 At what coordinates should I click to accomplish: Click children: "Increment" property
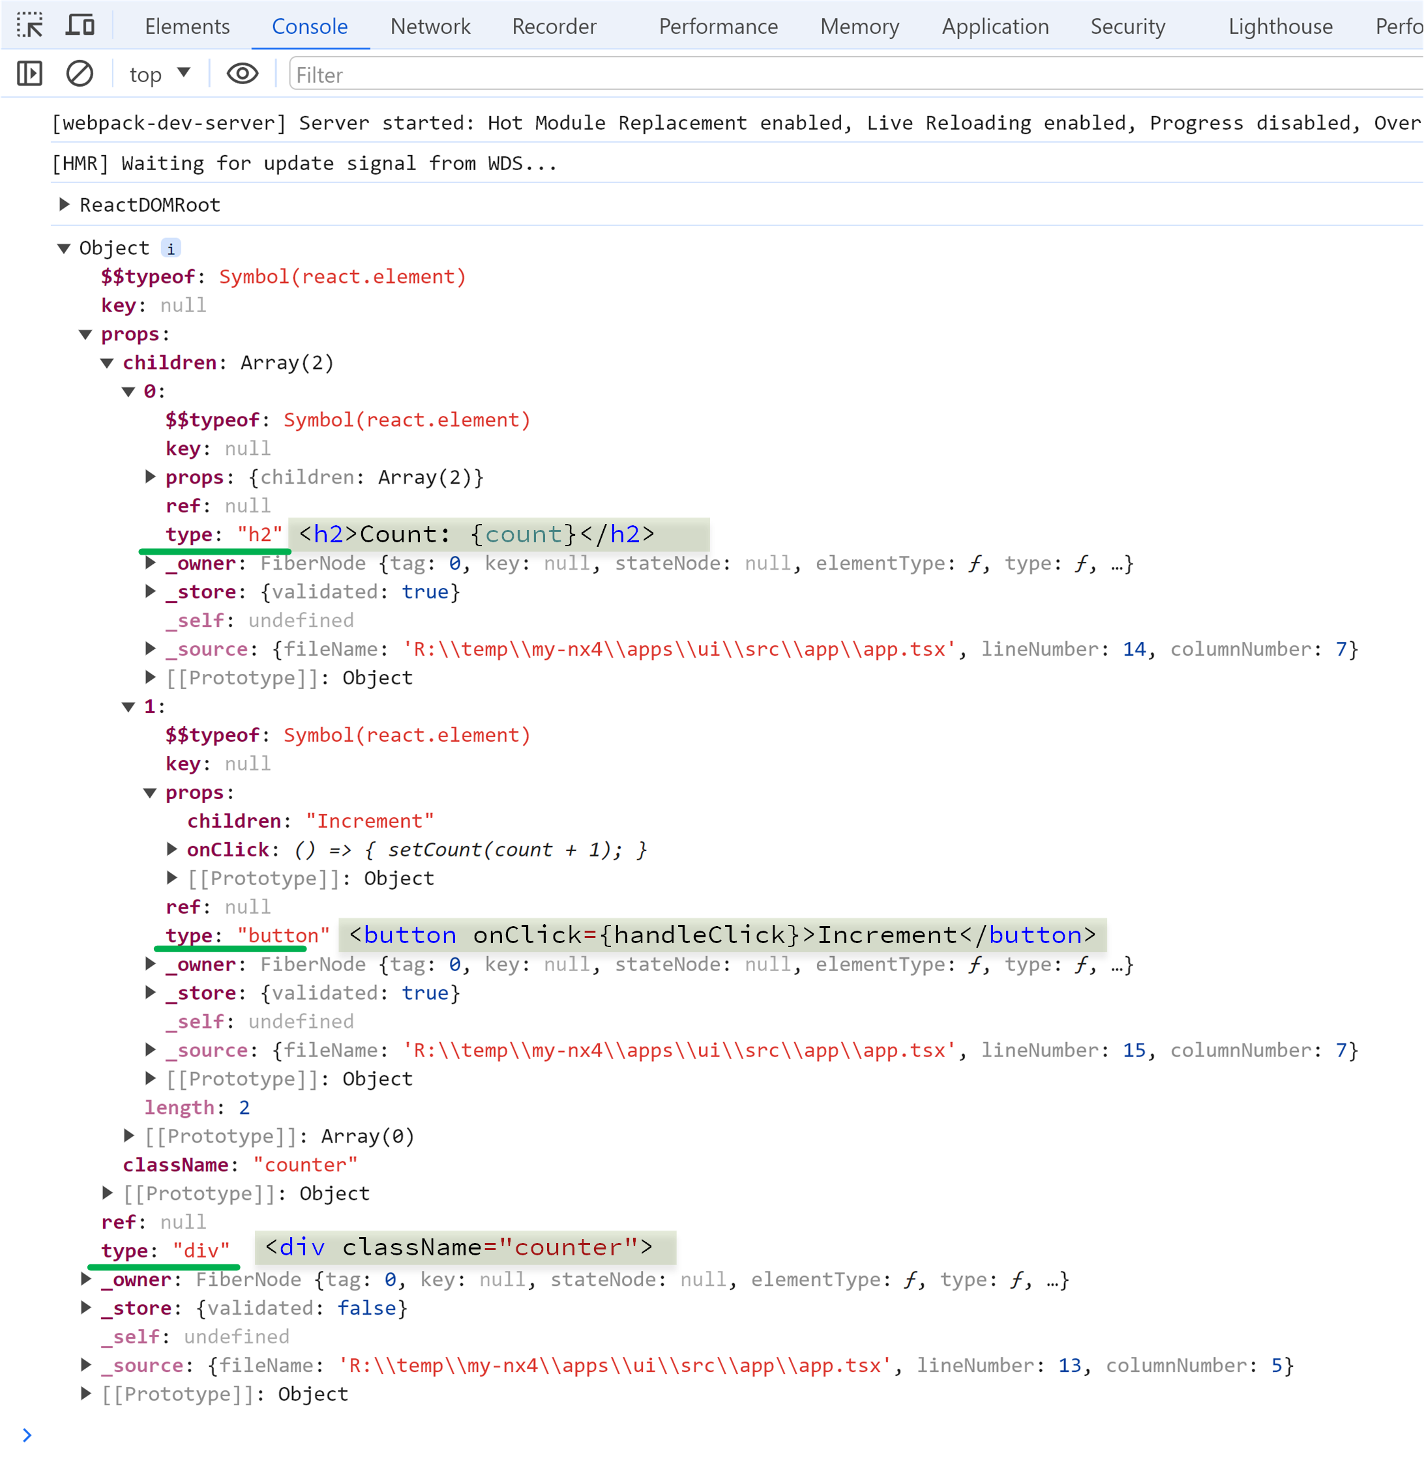pyautogui.click(x=310, y=821)
